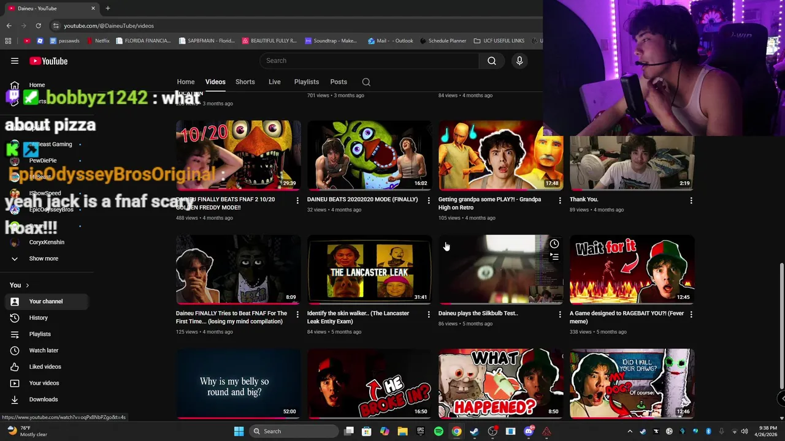Viewport: 785px width, 441px height.
Task: Add Silkbulb Test video to Watch later
Action: 554,244
